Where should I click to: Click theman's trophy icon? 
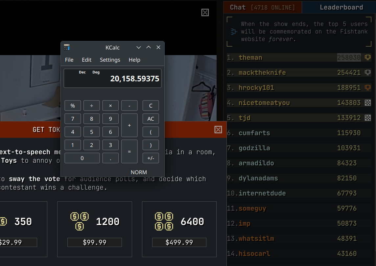(367, 57)
